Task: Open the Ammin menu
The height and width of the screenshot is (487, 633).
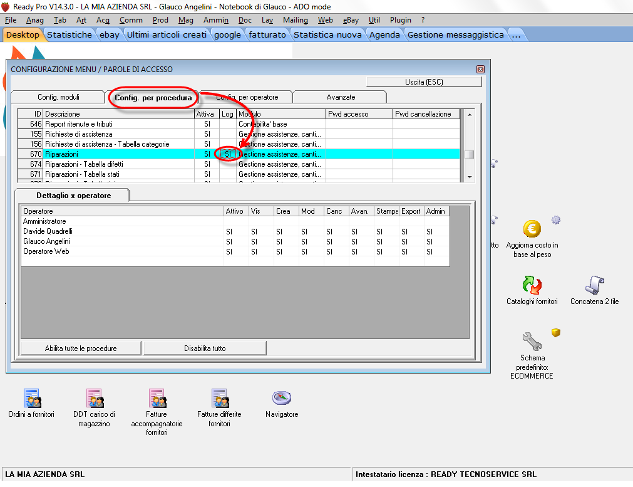Action: click(x=216, y=20)
